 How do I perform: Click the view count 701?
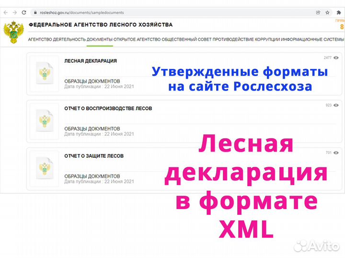[x=329, y=153]
